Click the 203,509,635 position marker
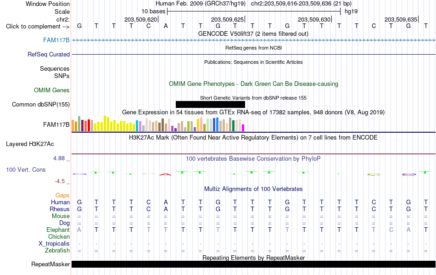 pyautogui.click(x=401, y=19)
